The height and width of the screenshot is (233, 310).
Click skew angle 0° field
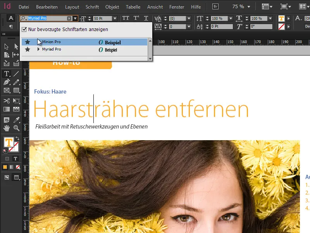pyautogui.click(x=261, y=26)
